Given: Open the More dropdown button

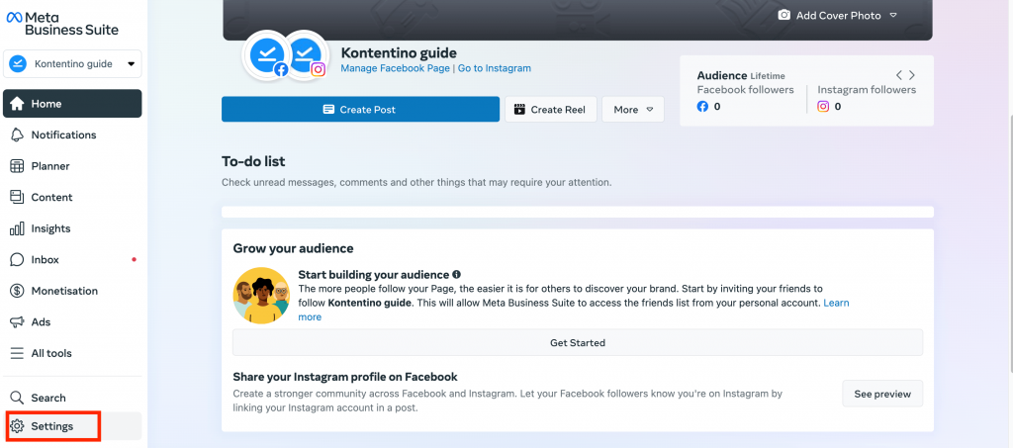Looking at the screenshot, I should click(x=633, y=110).
